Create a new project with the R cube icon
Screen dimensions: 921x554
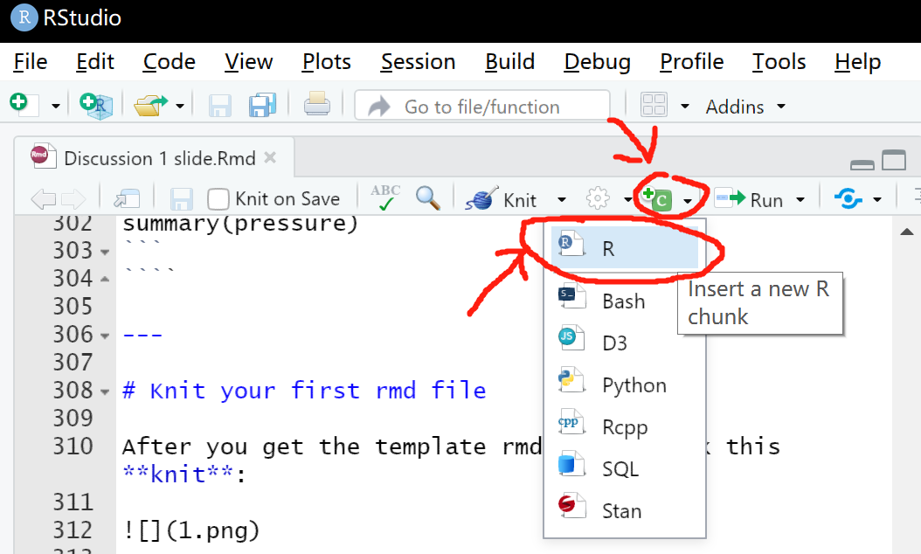coord(96,106)
